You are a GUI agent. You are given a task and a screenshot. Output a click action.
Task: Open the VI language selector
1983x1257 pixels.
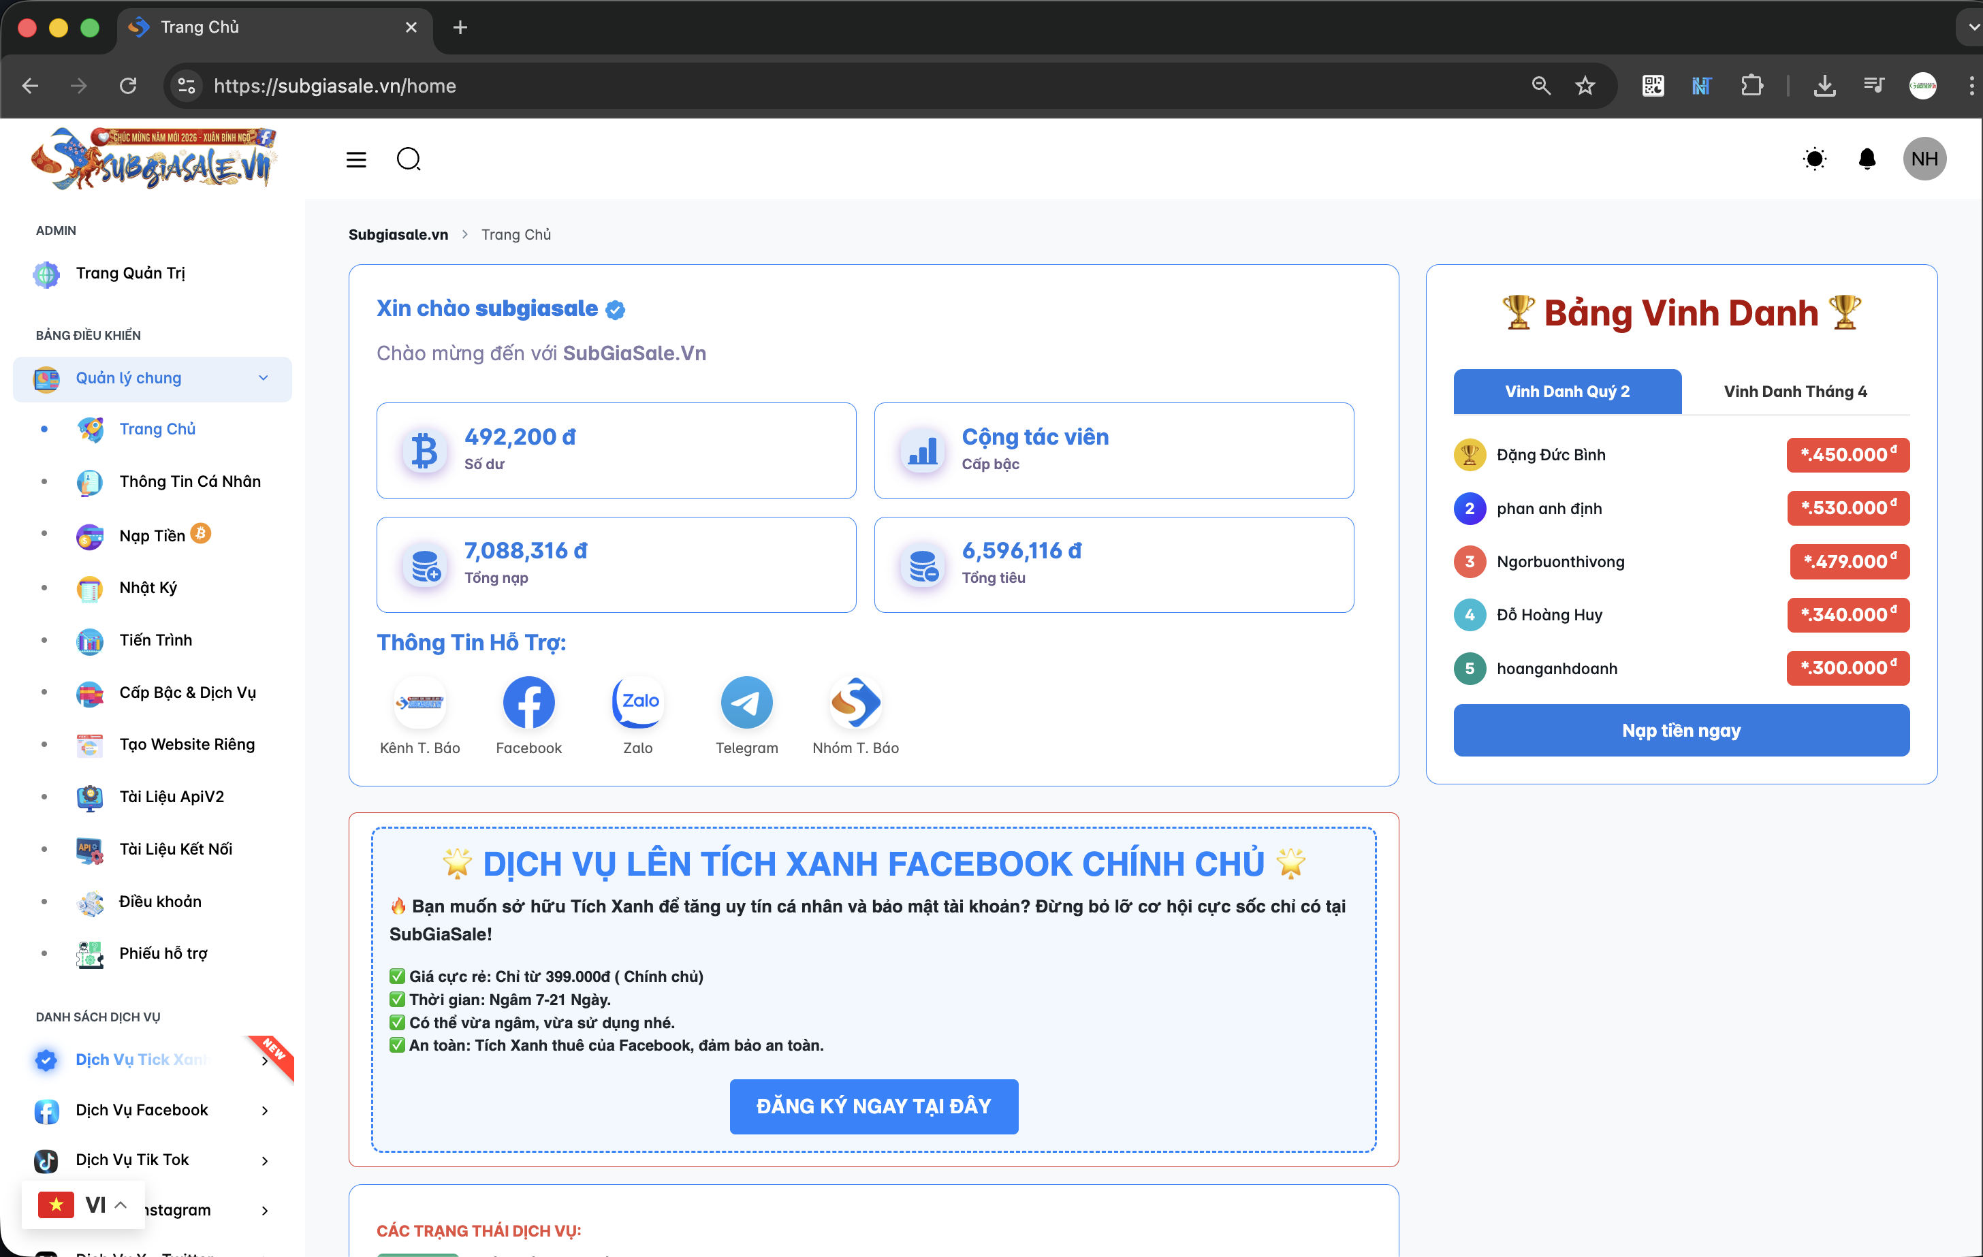[83, 1205]
